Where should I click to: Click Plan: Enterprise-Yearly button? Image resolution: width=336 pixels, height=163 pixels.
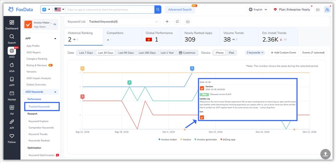click(x=292, y=9)
